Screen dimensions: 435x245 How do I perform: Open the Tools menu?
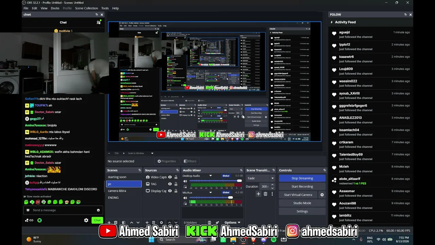coord(105,8)
